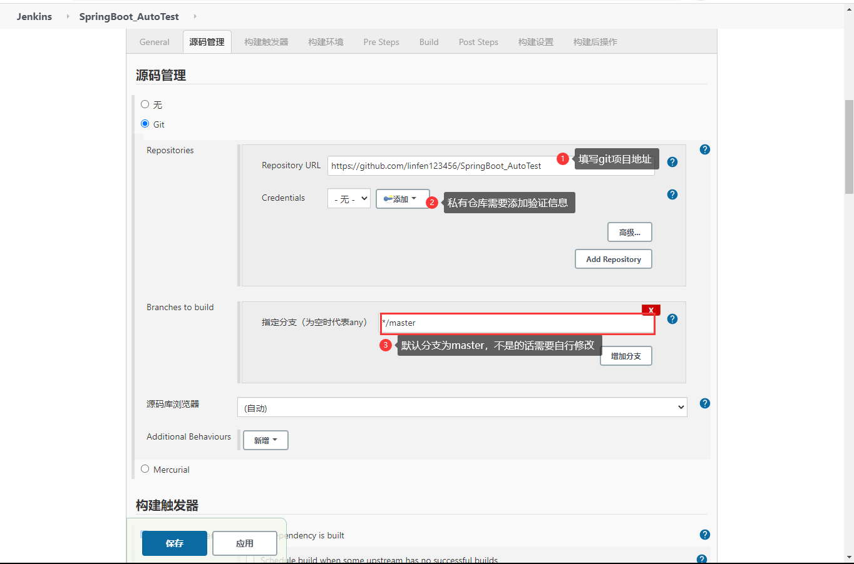Go to the 构建设置 tab

click(536, 42)
